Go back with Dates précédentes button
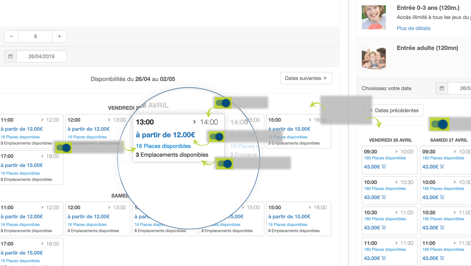This screenshot has width=471, height=266. [393, 110]
